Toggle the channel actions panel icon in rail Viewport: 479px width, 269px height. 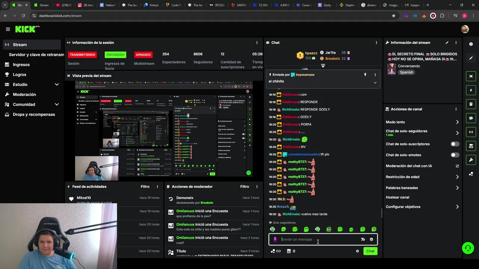pyautogui.click(x=471, y=146)
